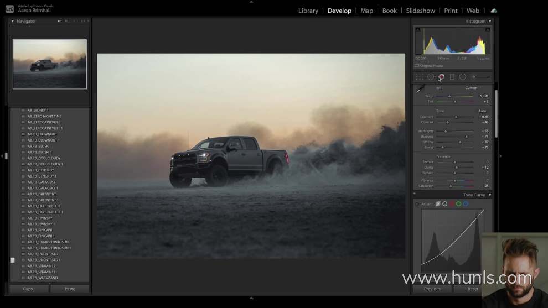Apply preset AB.PB_BLOWNOUT

(x=42, y=134)
